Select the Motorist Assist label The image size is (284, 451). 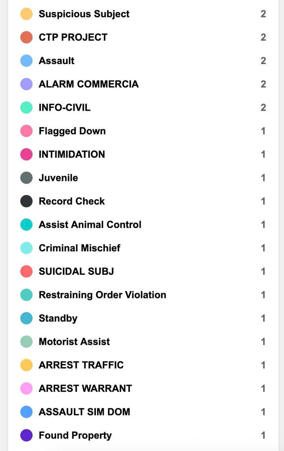(74, 342)
